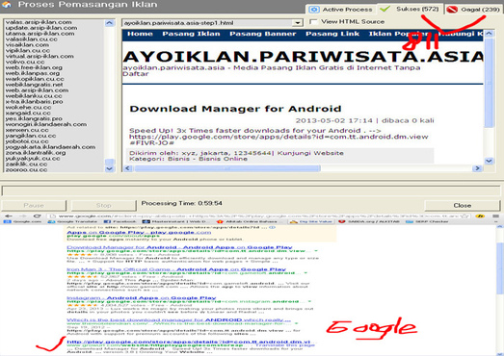Select zona.iklantrafik.org in the site list
This screenshot has width=504, height=356.
point(36,152)
